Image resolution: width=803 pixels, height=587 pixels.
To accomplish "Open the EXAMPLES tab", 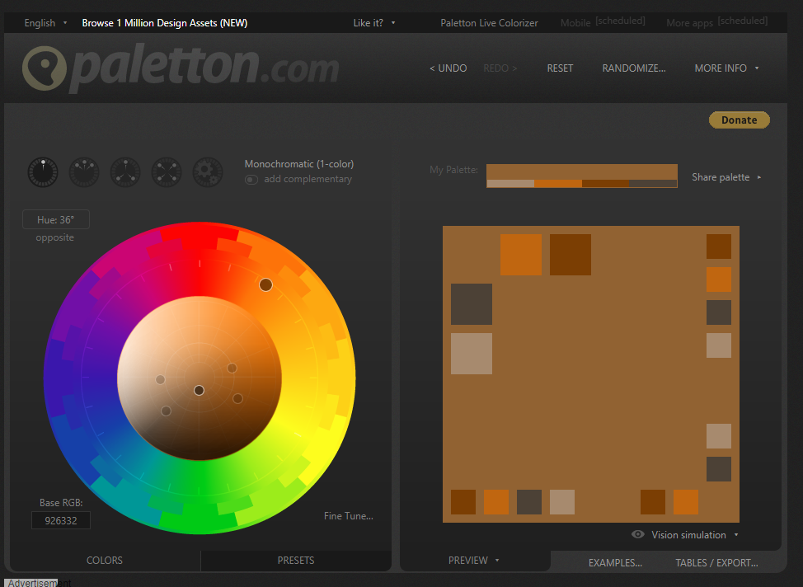I will tap(615, 563).
